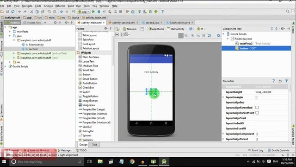Viewport: 296px width, 167px height.
Task: Click the Stop square icon
Action: [121, 12]
